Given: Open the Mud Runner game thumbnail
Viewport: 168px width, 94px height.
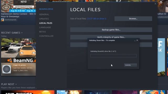Looking at the screenshot, I should pos(28,92).
